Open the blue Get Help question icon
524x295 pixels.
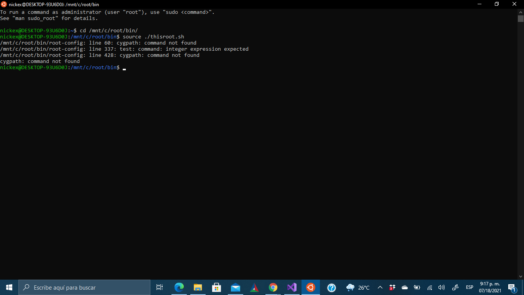click(331, 287)
